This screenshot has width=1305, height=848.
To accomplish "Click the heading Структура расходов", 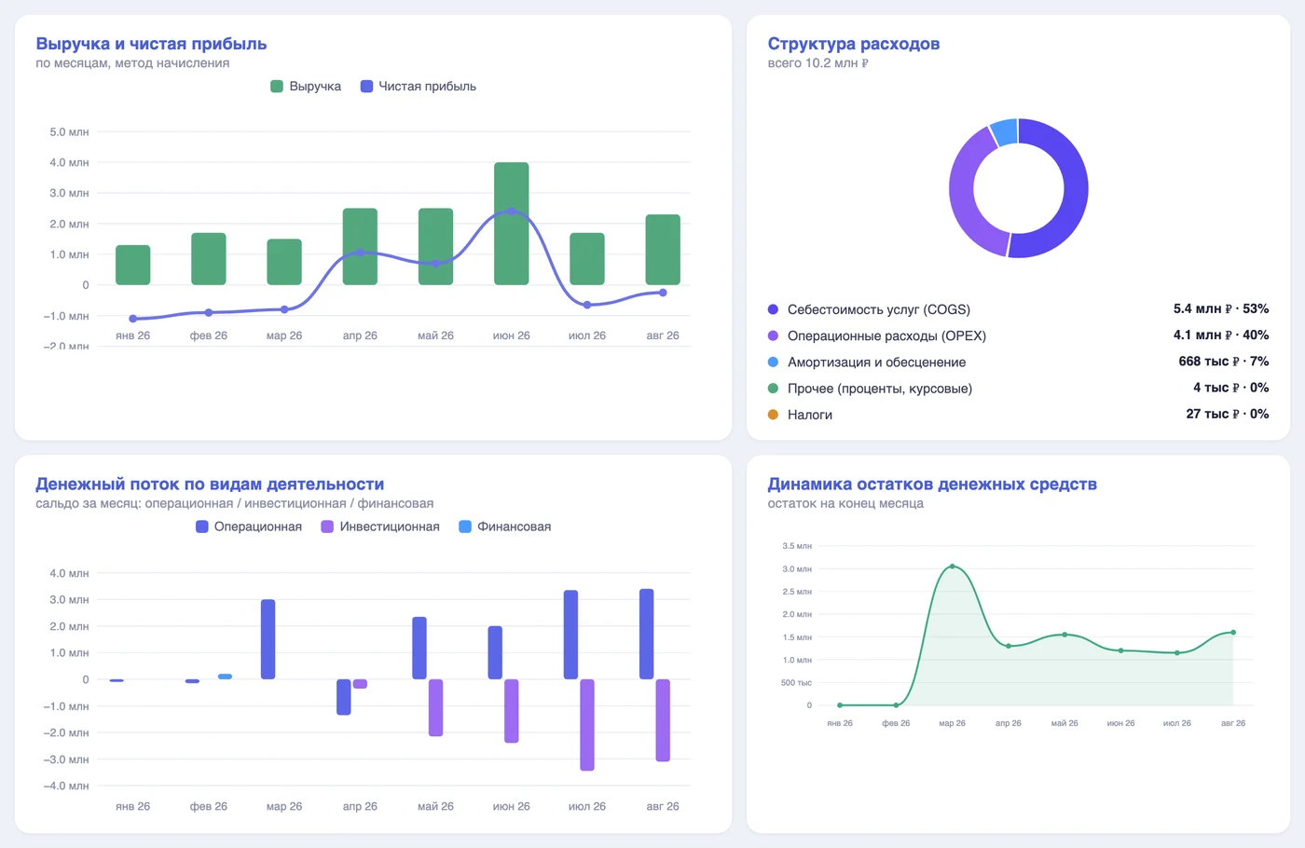I will coord(854,44).
